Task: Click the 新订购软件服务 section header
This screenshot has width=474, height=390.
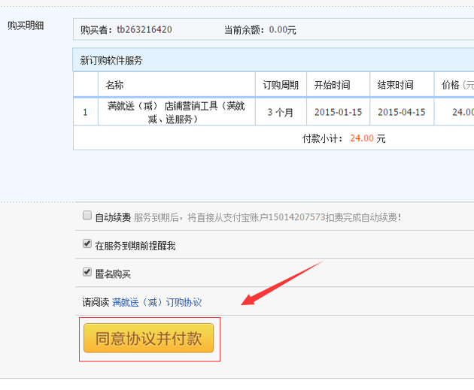Action: tap(111, 60)
